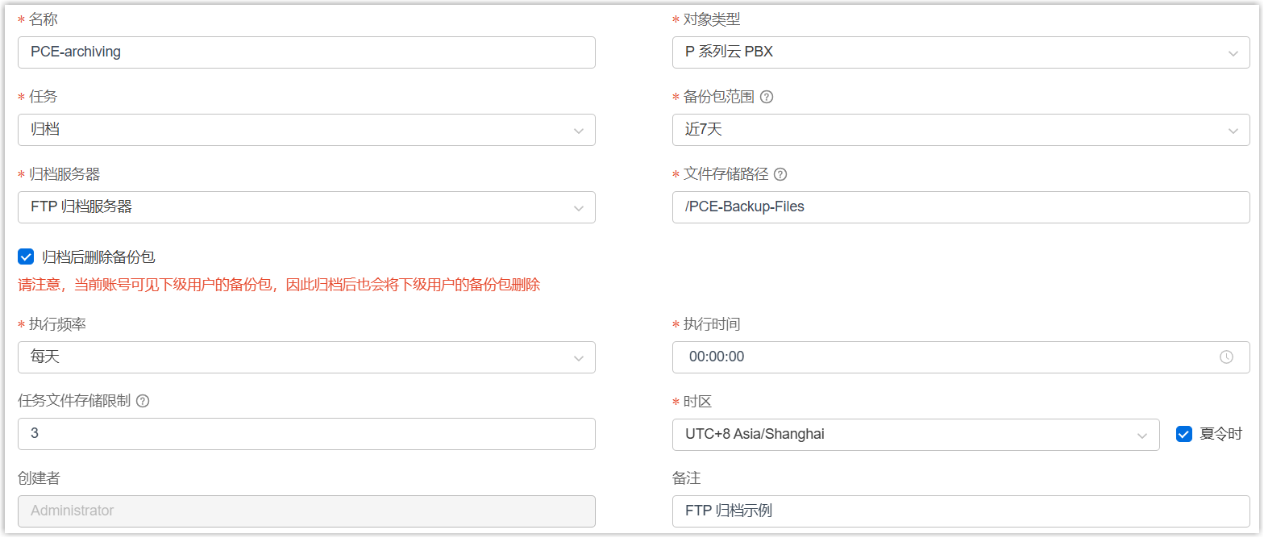This screenshot has height=538, width=1264.
Task: Open the 对象类型 dropdown
Action: (x=960, y=52)
